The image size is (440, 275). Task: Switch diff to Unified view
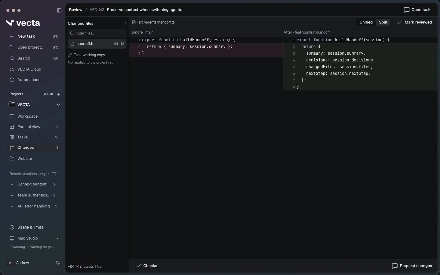click(366, 22)
